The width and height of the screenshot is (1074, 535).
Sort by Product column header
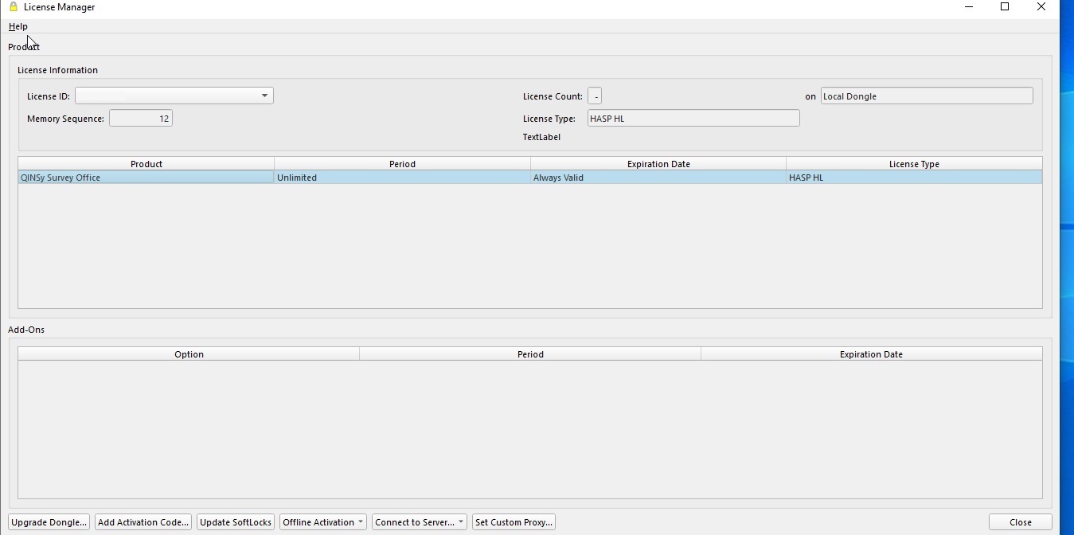pos(146,164)
